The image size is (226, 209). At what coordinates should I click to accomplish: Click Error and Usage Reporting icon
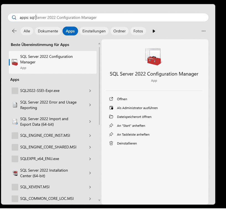coord(15,105)
